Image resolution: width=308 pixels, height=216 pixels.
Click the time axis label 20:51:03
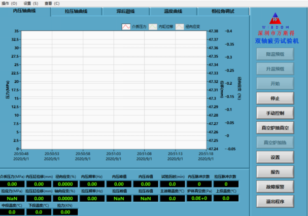click(114, 154)
